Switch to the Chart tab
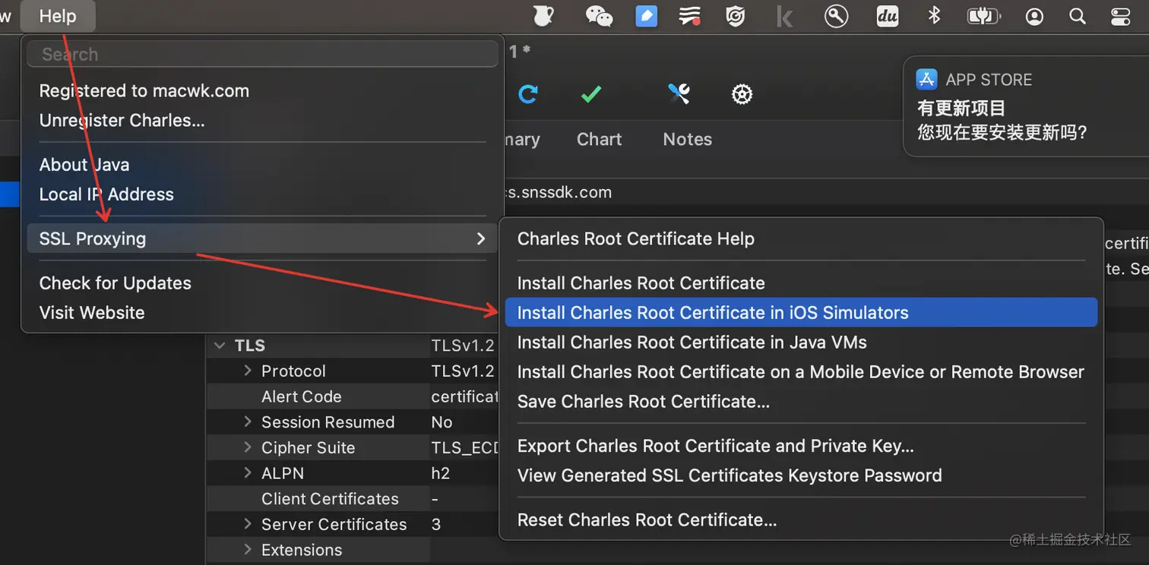Image resolution: width=1149 pixels, height=565 pixels. pyautogui.click(x=599, y=139)
